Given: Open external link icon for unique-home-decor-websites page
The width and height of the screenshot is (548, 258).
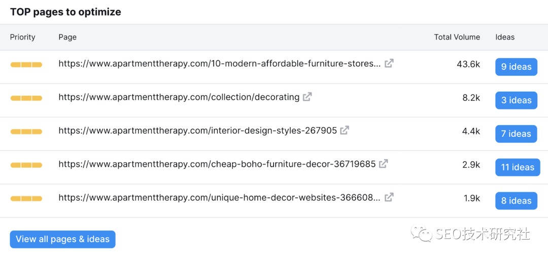Looking at the screenshot, I should pos(389,197).
